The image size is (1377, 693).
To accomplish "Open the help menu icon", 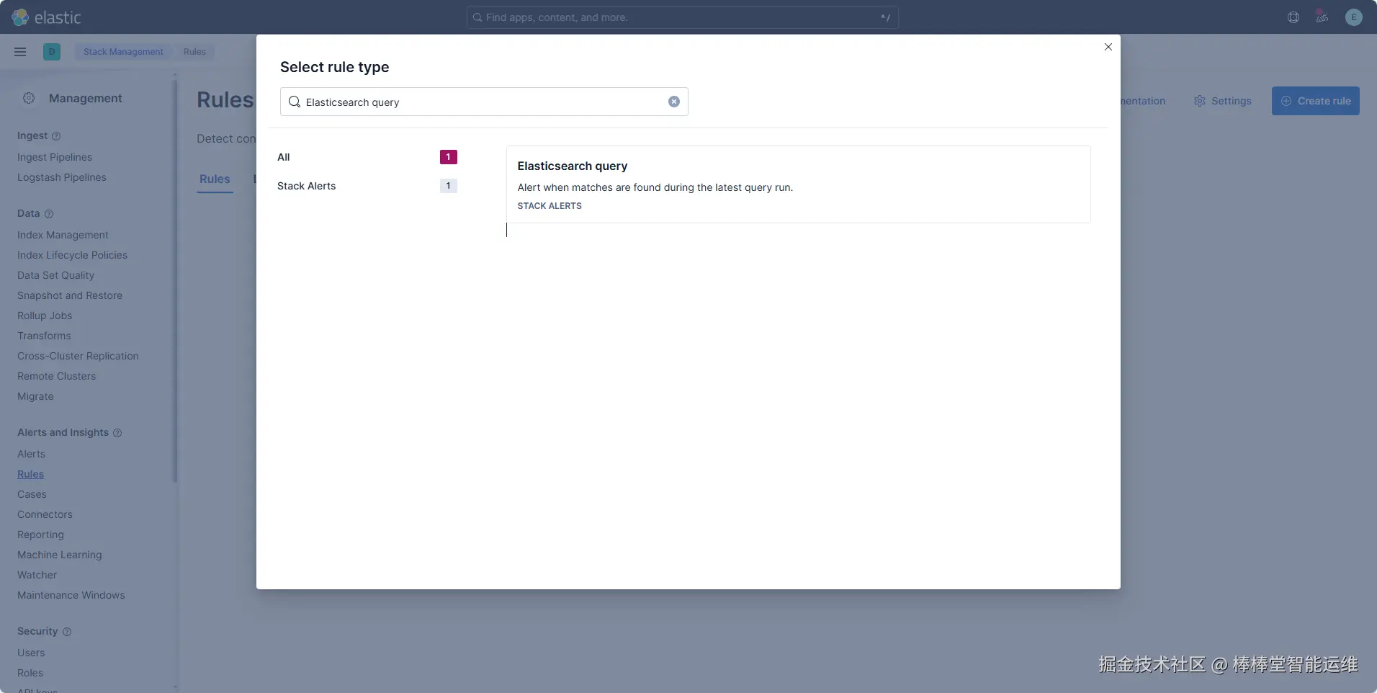I will [x=1293, y=17].
